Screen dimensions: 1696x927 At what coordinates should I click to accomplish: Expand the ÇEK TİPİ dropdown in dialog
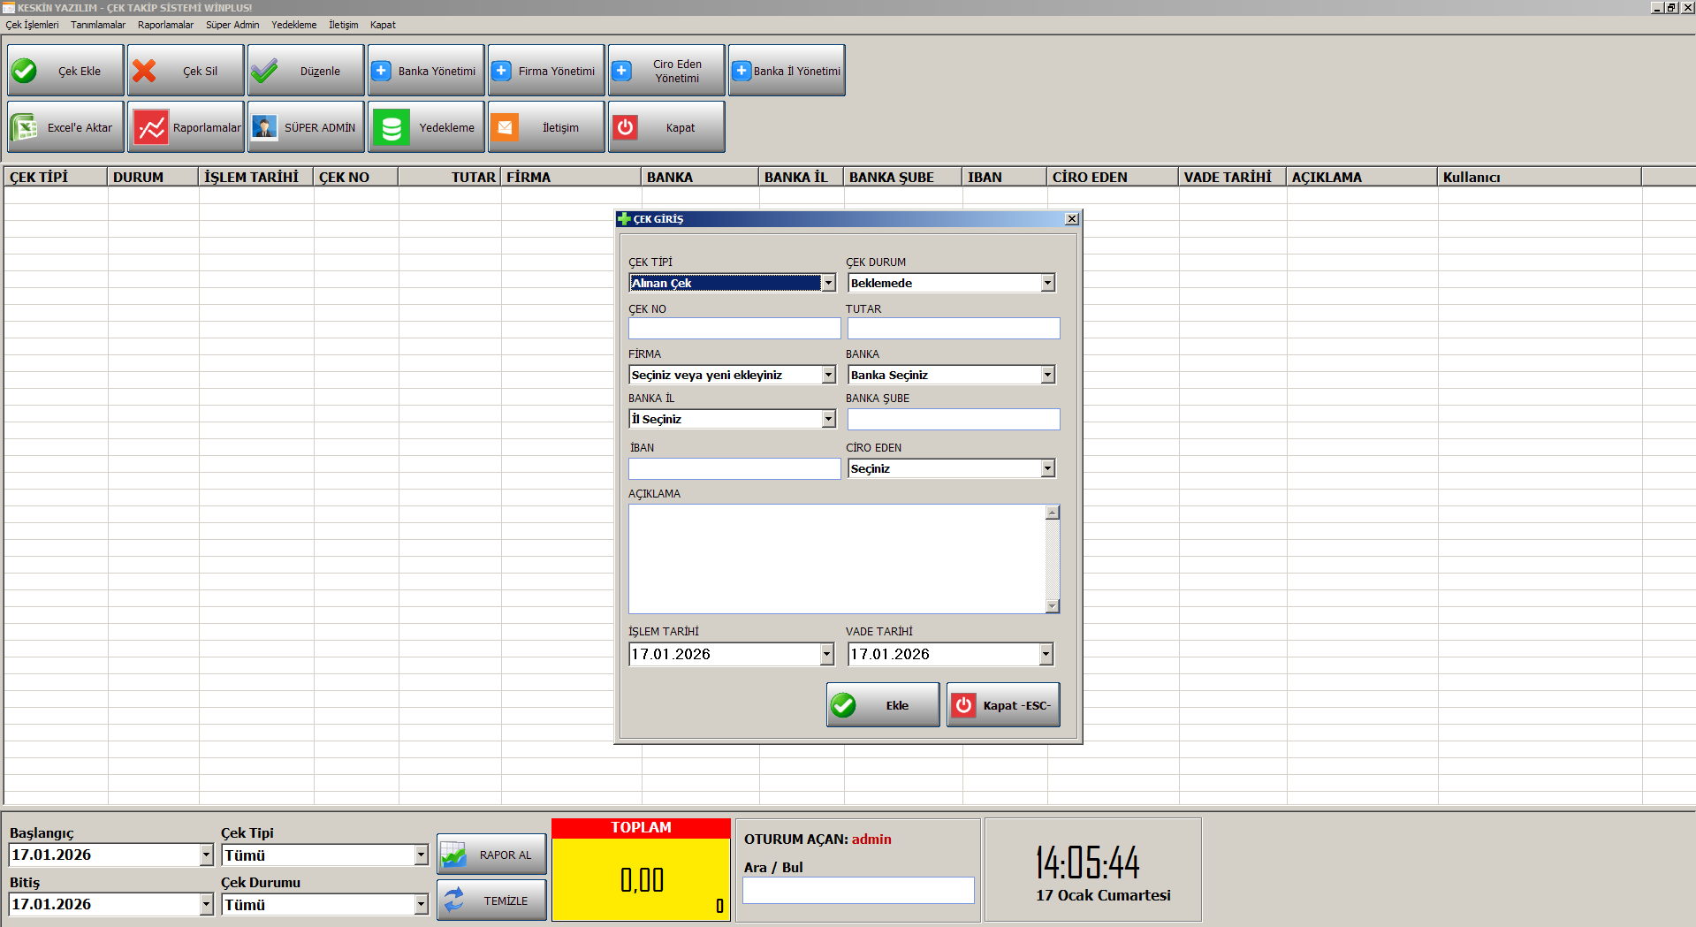(x=828, y=283)
